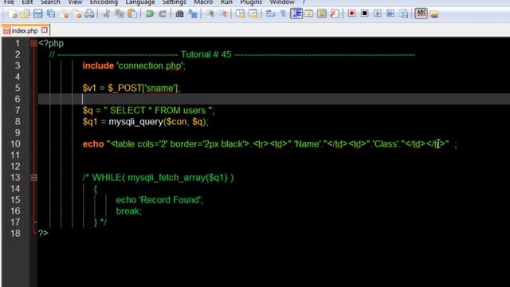Open the Replace dialog
The image size is (510, 287).
pyautogui.click(x=193, y=14)
